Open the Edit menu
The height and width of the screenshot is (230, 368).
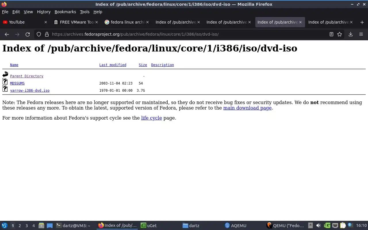tap(16, 12)
